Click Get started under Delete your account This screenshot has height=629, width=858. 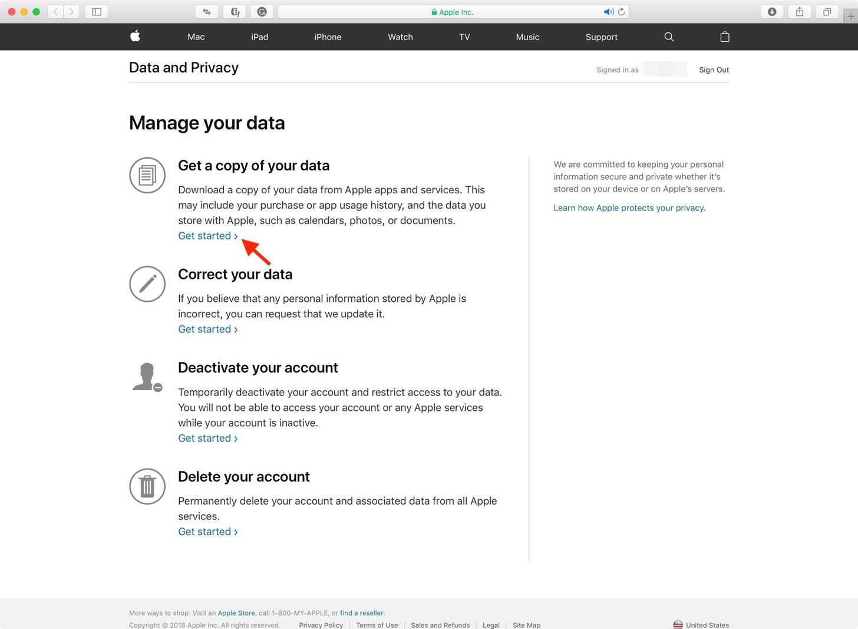tap(208, 532)
